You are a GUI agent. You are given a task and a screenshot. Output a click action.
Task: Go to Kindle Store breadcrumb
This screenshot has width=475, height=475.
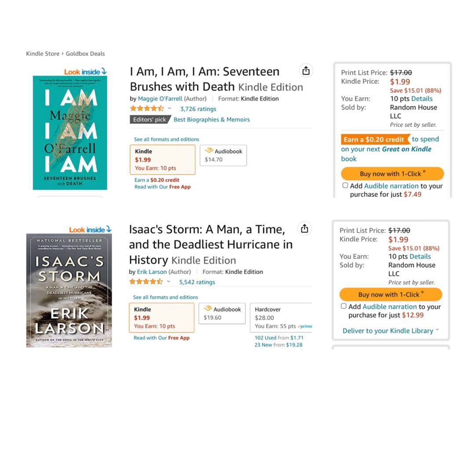[x=43, y=54]
